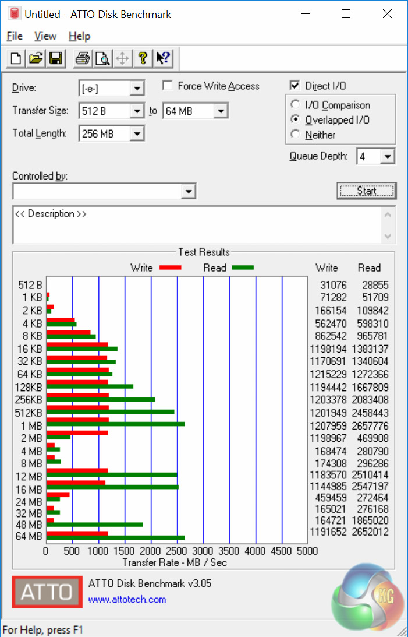This screenshot has height=637, width=408.
Task: Enable Force Write Access checkbox
Action: point(166,85)
